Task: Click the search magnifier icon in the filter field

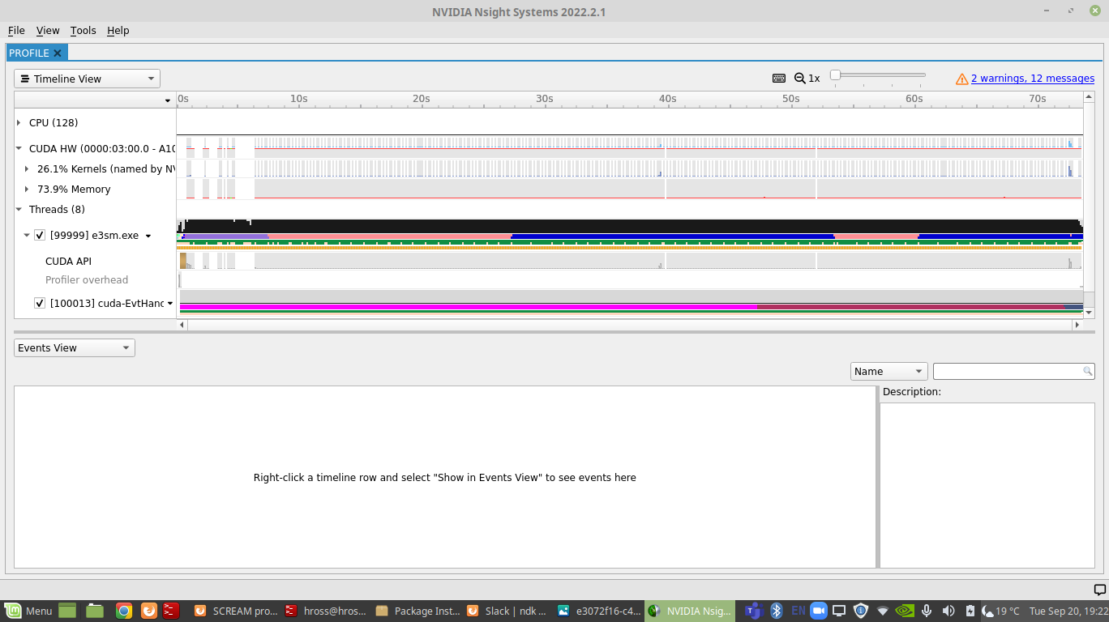Action: click(x=1087, y=371)
